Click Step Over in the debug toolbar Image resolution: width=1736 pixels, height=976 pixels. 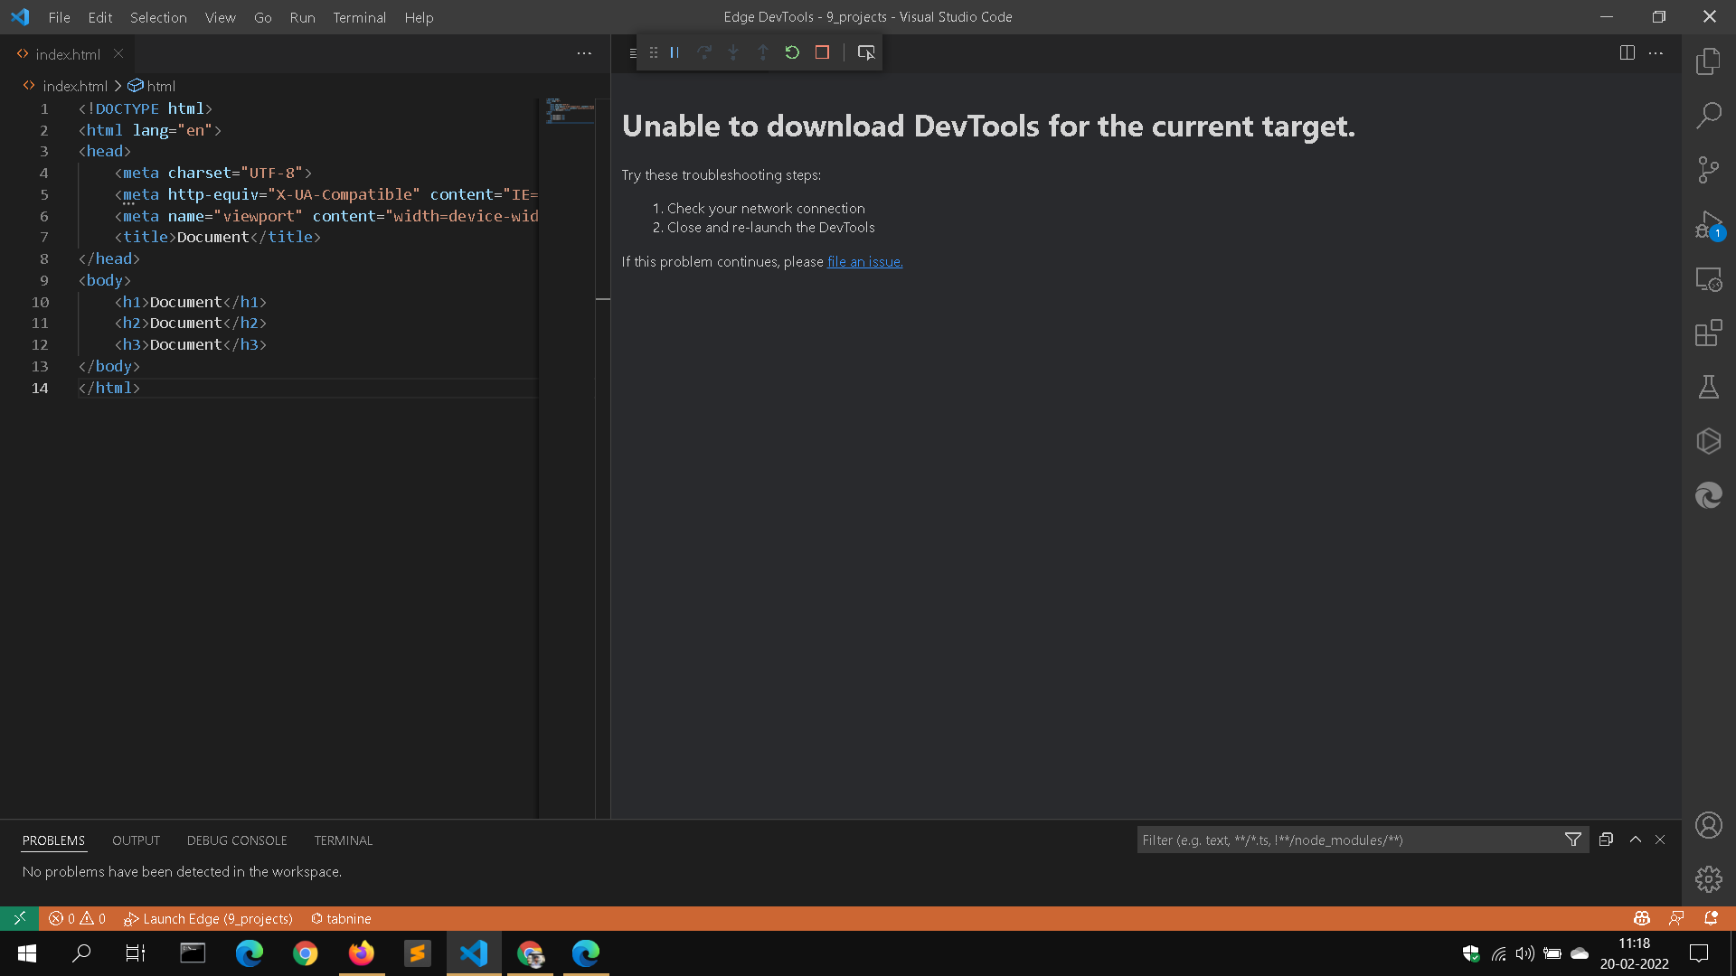[x=704, y=52]
